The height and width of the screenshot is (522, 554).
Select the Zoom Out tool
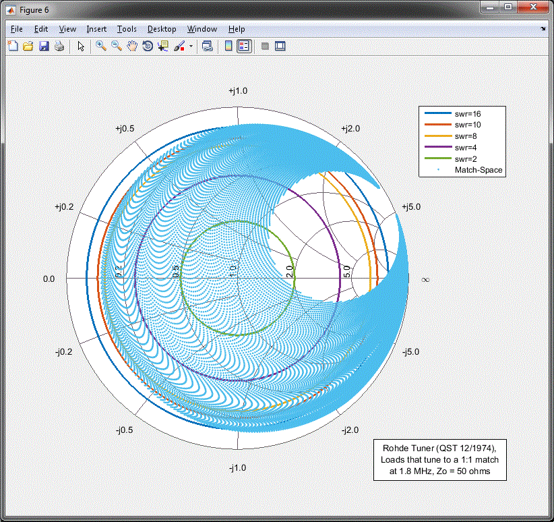click(116, 47)
